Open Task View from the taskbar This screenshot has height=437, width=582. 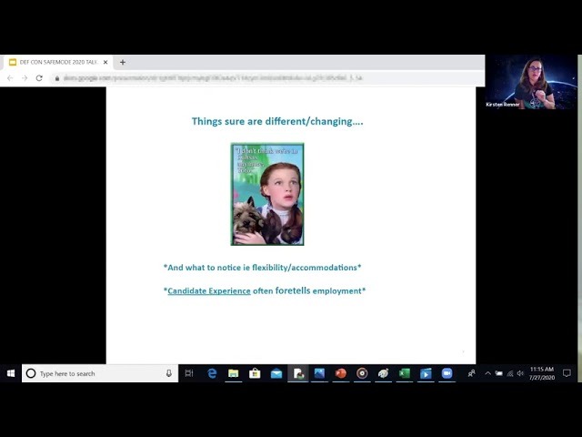coord(189,373)
